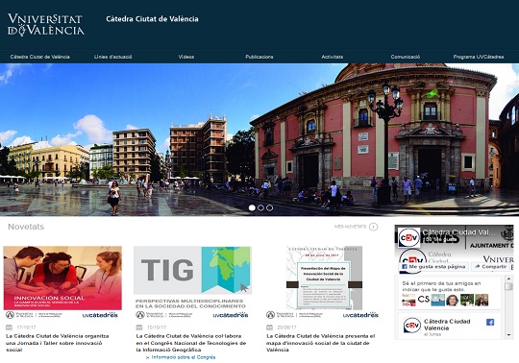Click the plaza banner photo
This screenshot has height=363, width=519.
259,139
